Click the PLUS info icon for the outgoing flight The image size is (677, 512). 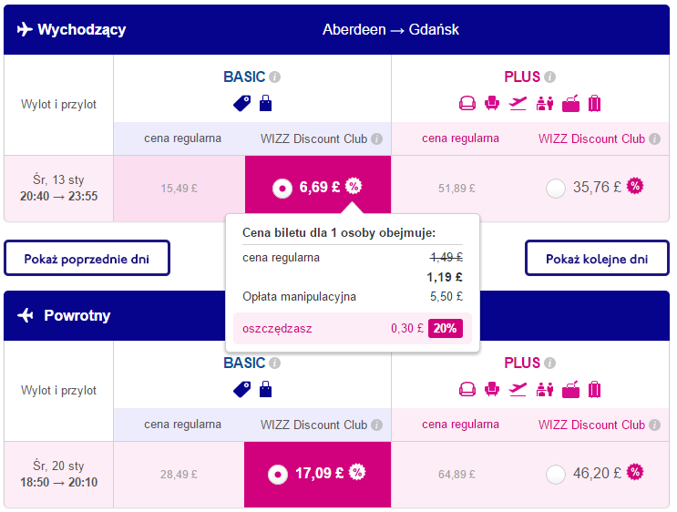point(549,77)
